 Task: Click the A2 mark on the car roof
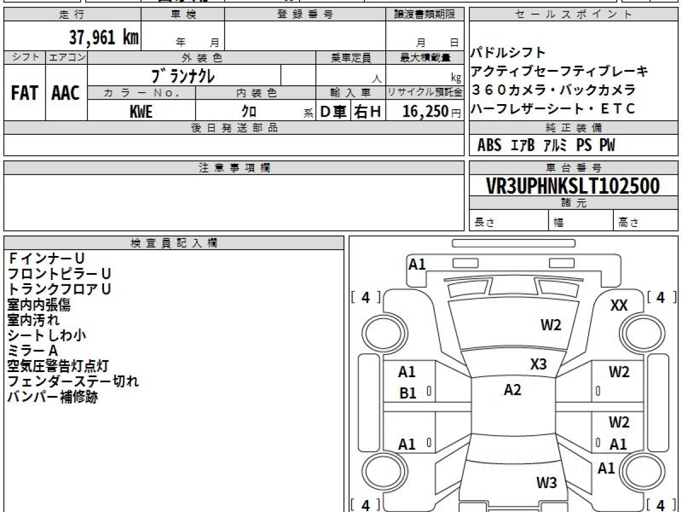tap(512, 390)
